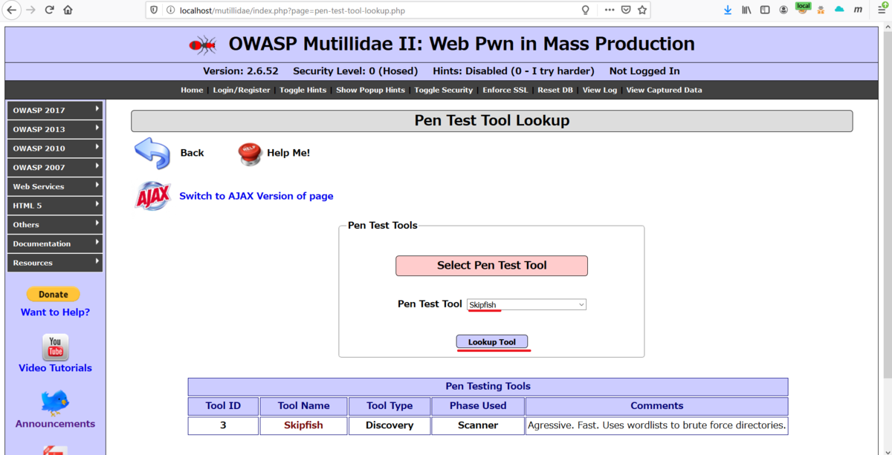The image size is (892, 455).
Task: Click the Want to Help? link
Action: 55,312
